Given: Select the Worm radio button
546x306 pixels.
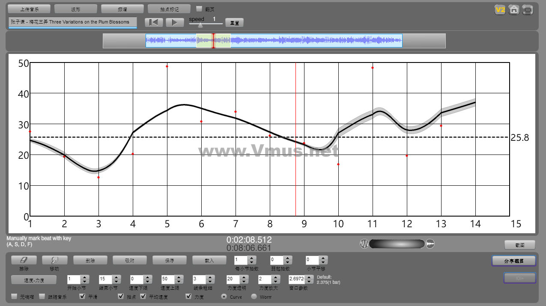Looking at the screenshot, I should (x=254, y=297).
